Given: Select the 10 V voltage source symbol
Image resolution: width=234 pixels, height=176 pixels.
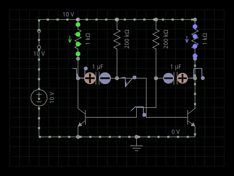Looking at the screenshot, I should [x=39, y=98].
